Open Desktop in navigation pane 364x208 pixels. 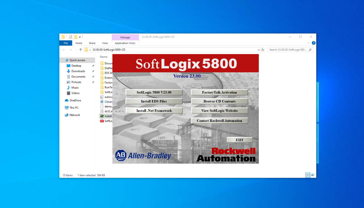pyautogui.click(x=76, y=66)
